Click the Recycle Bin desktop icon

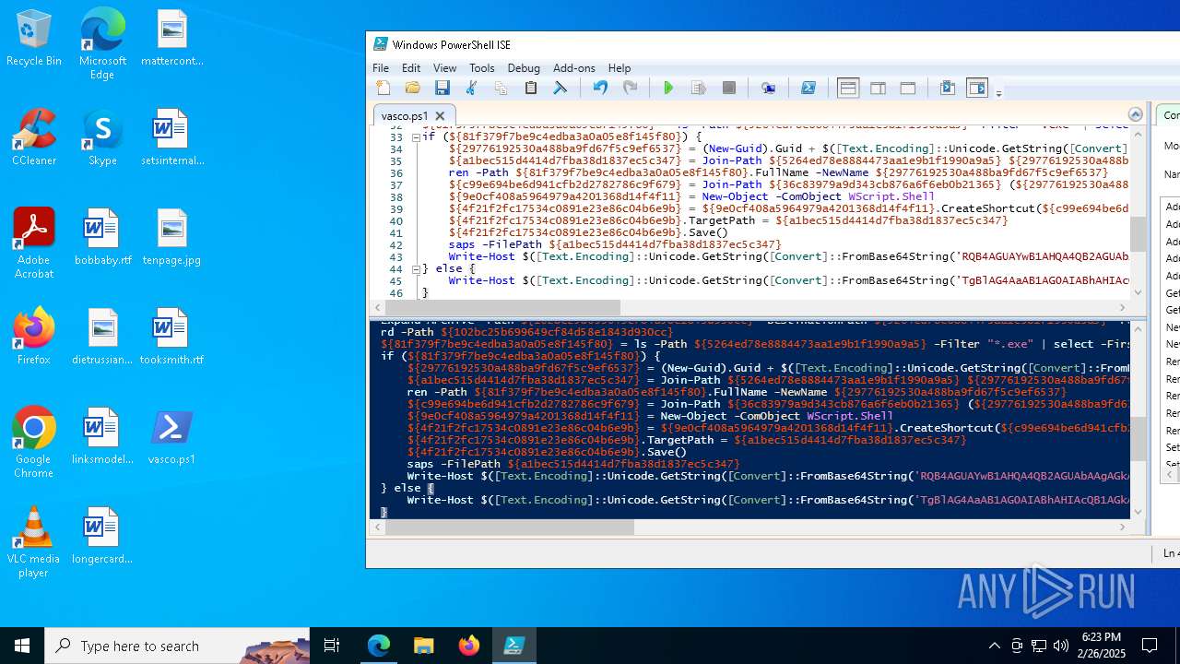[x=33, y=39]
